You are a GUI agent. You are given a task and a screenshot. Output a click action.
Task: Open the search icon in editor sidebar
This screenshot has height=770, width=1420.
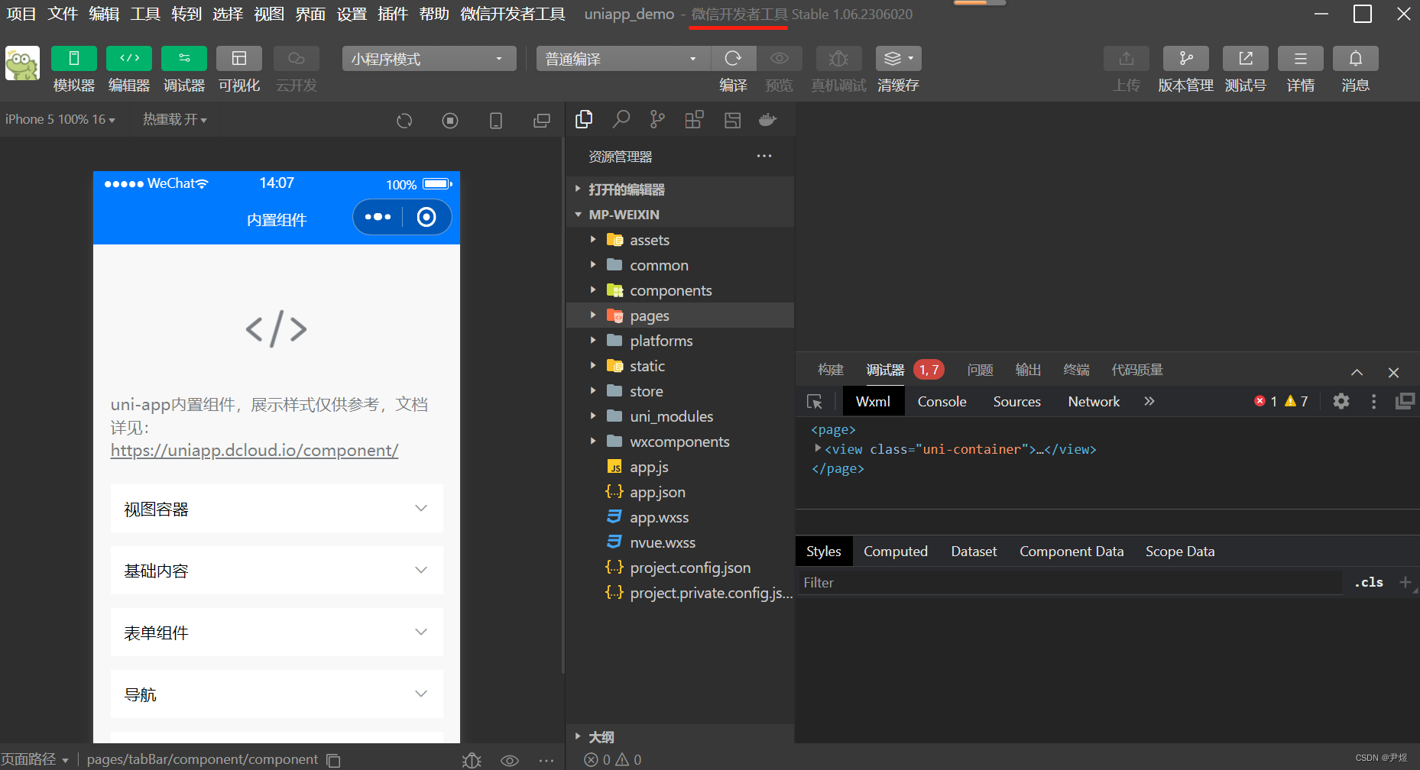click(621, 119)
